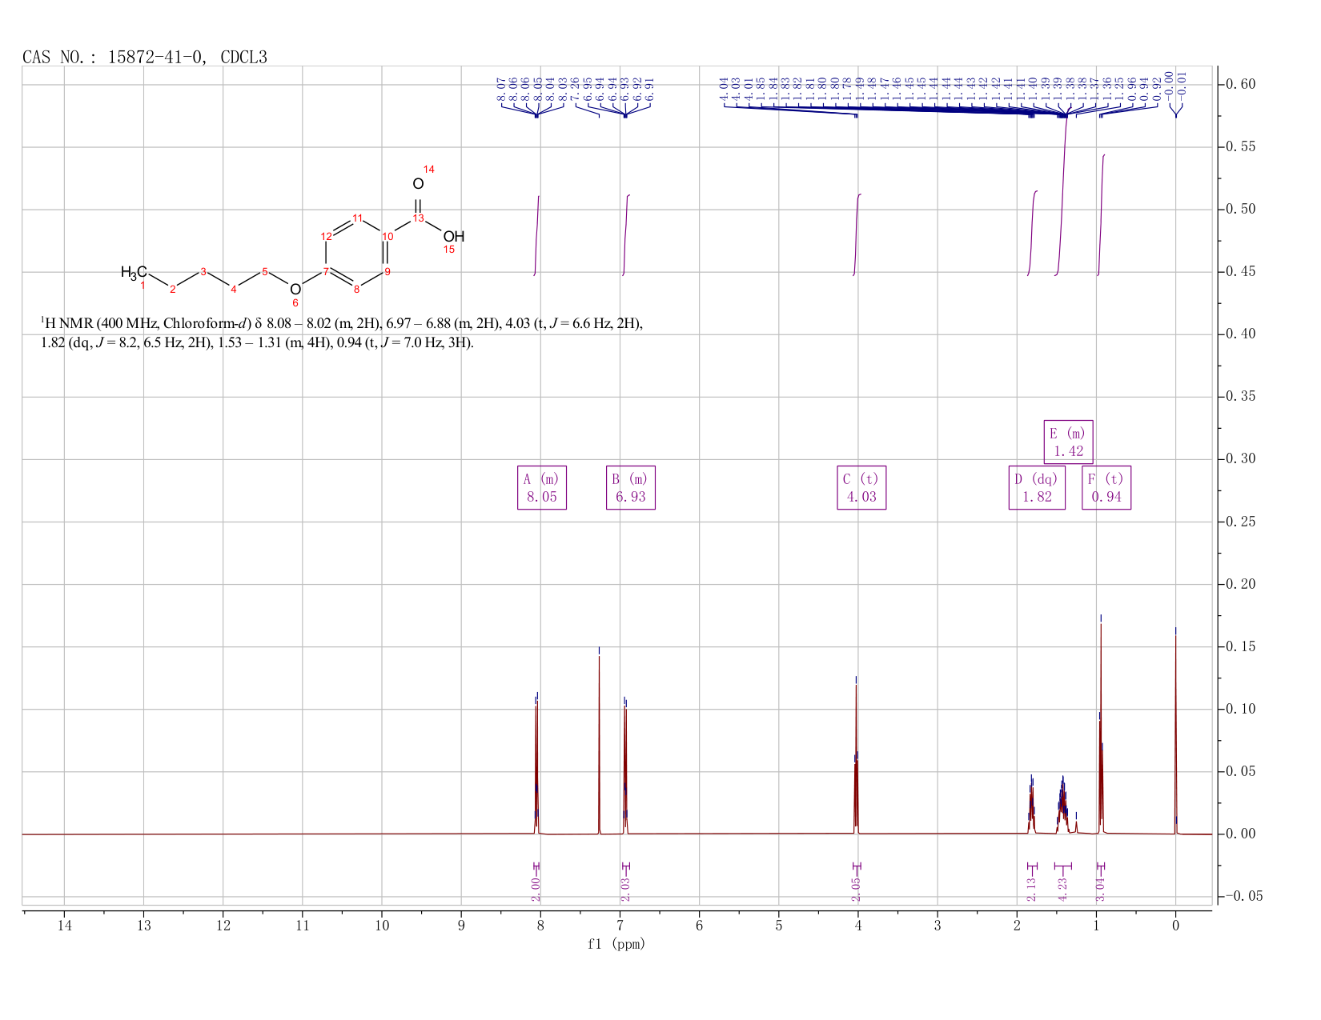1321x1020 pixels.
Task: Click the integral value 4.23 under the 1.42 multiplet
Action: (x=1063, y=889)
